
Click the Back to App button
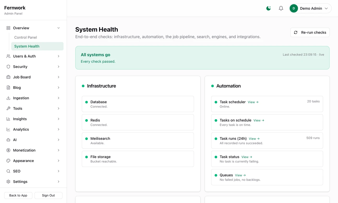coord(18,195)
